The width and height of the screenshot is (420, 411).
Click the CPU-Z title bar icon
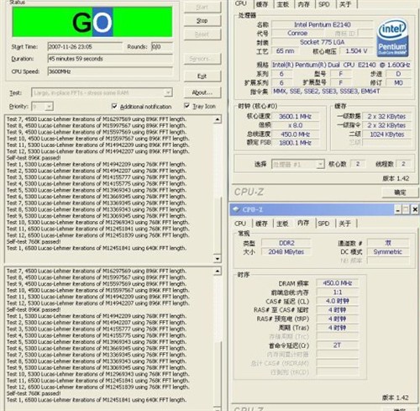236,209
